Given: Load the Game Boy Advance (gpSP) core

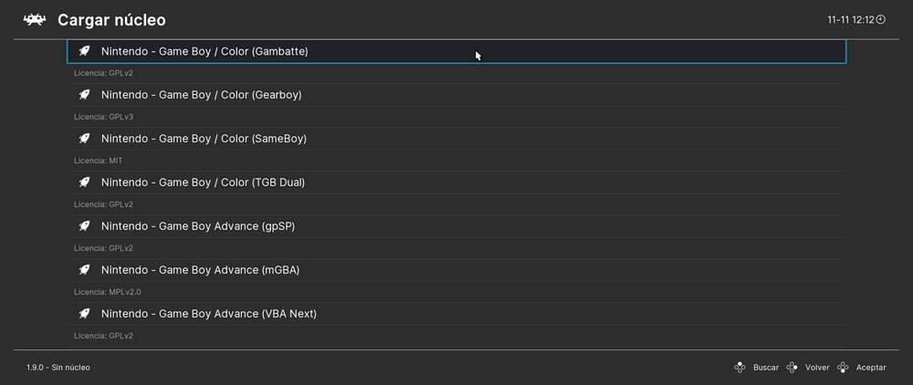Looking at the screenshot, I should (x=456, y=225).
